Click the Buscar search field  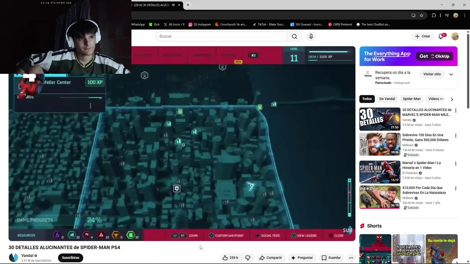[x=221, y=36]
